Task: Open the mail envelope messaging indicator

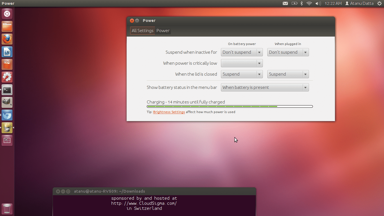Action: (x=285, y=3)
